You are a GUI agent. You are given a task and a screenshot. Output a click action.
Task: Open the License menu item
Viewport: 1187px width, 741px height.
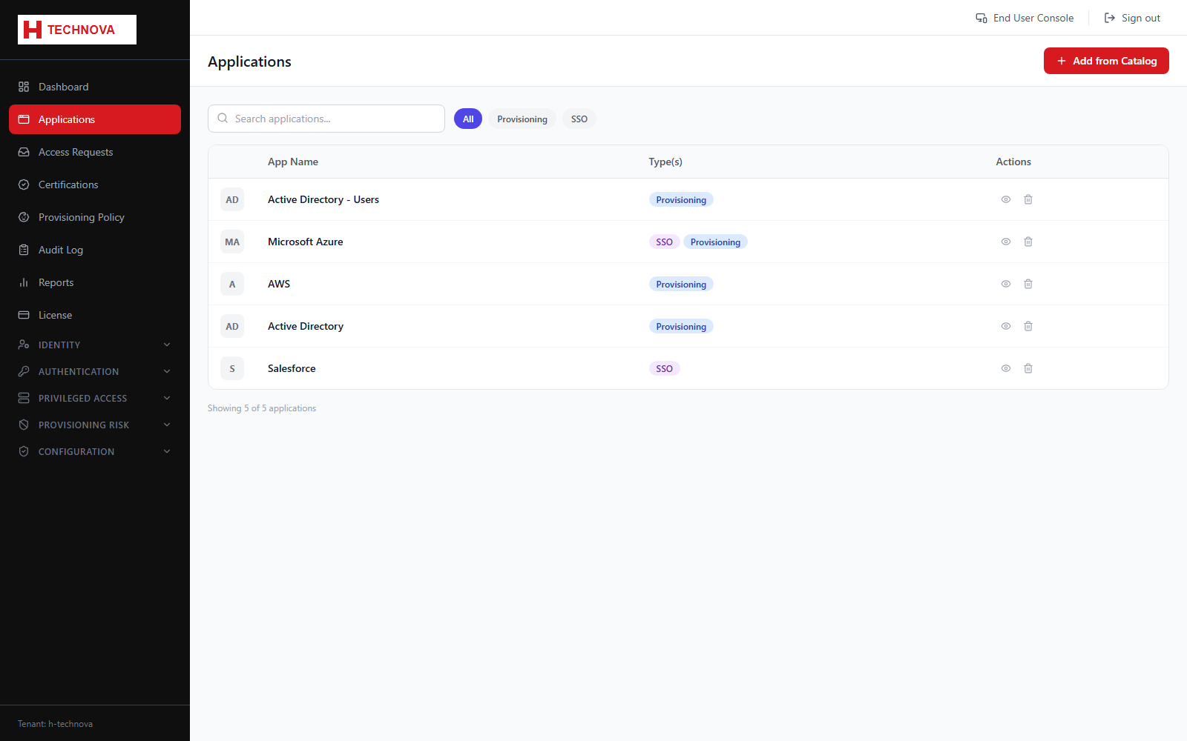(x=95, y=315)
